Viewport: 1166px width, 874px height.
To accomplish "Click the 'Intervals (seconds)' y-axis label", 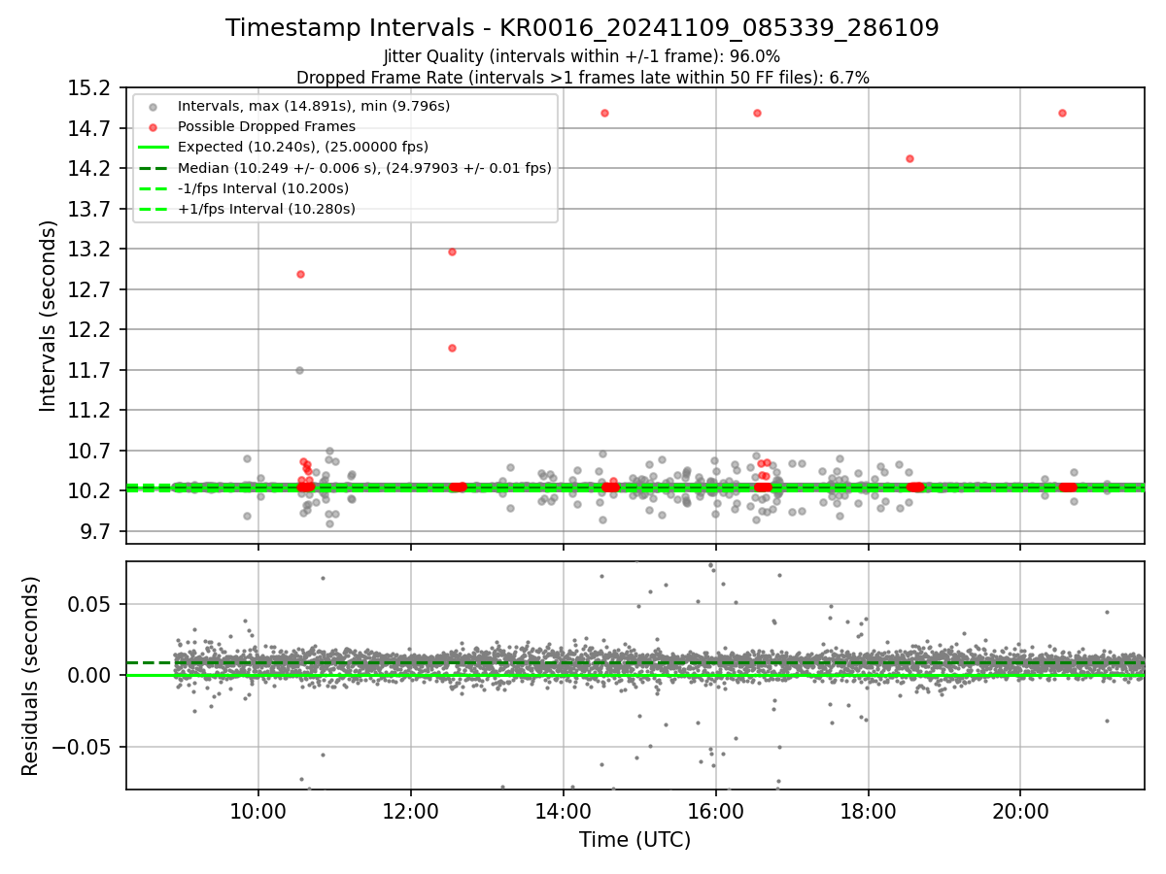I will coord(49,316).
